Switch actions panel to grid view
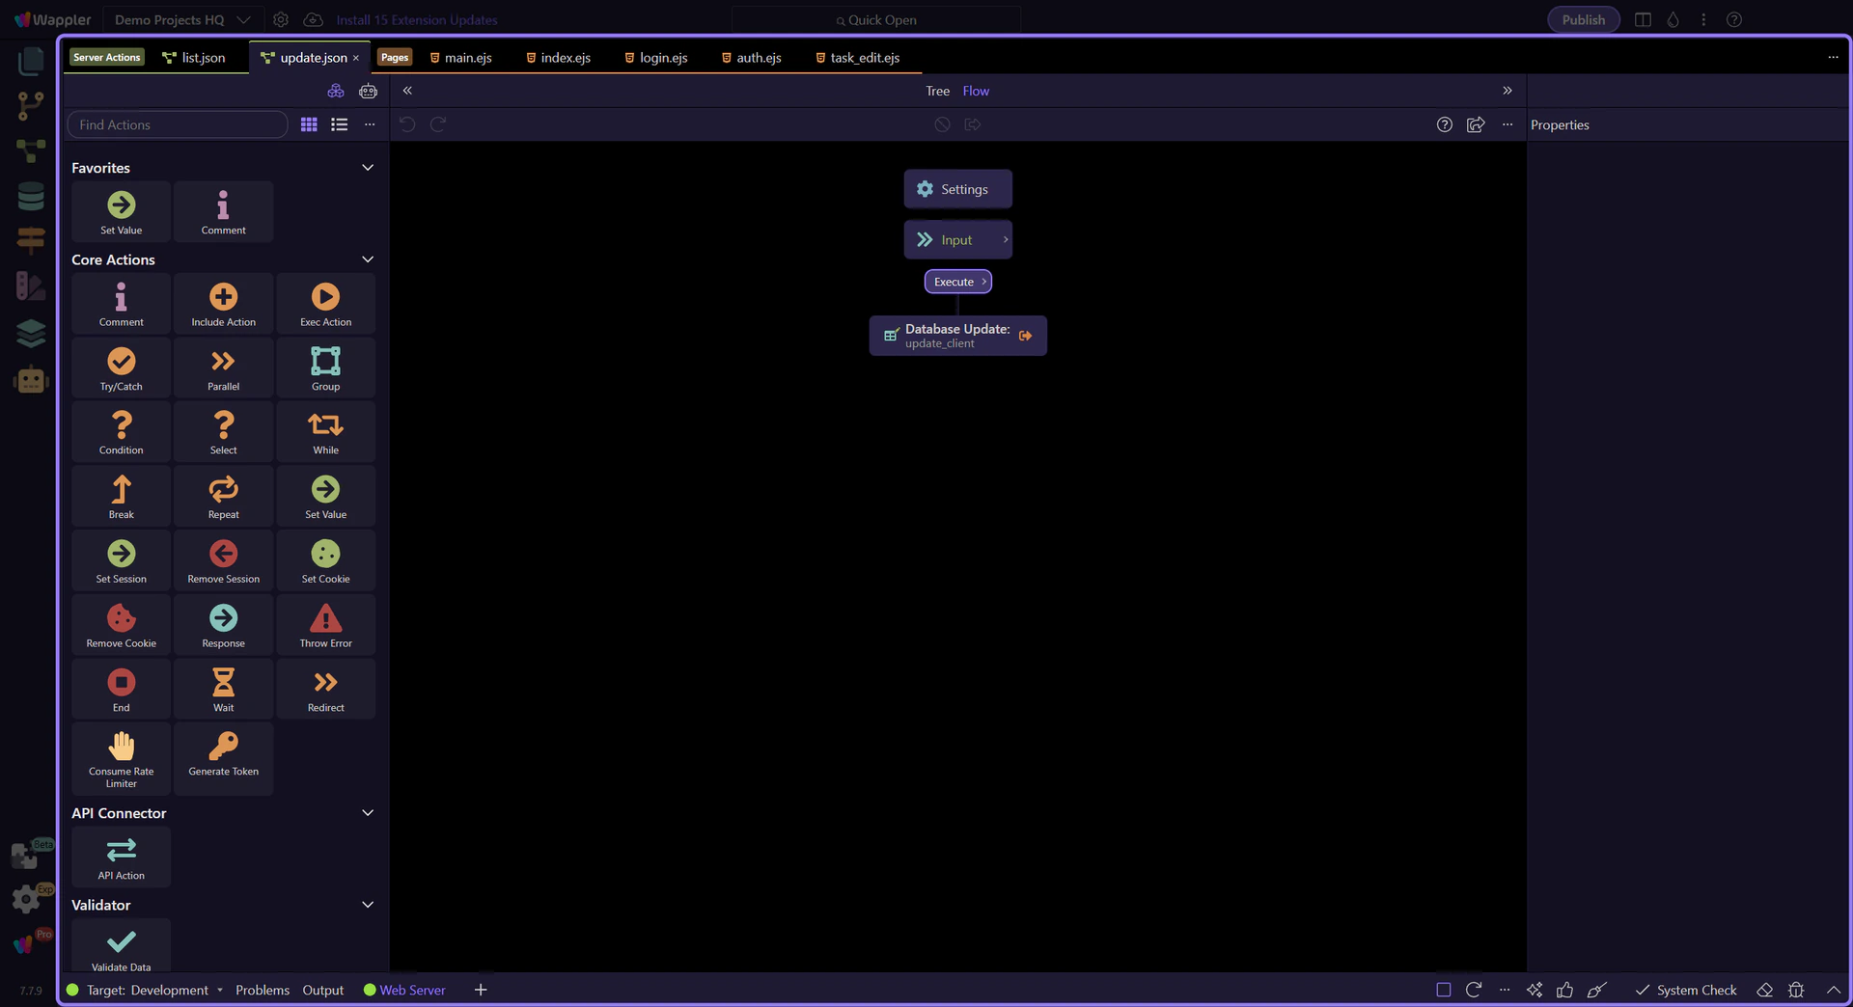1853x1007 pixels. [x=309, y=124]
